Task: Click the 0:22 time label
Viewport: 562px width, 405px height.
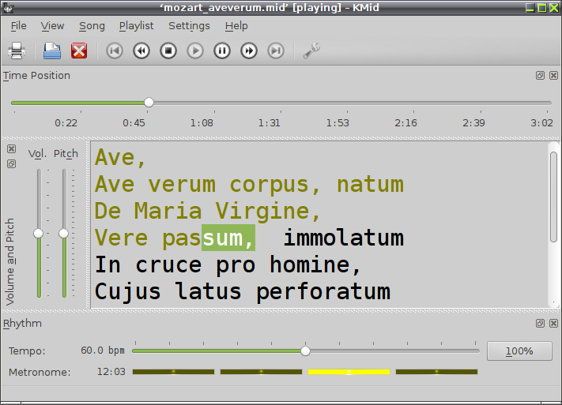Action: [66, 123]
